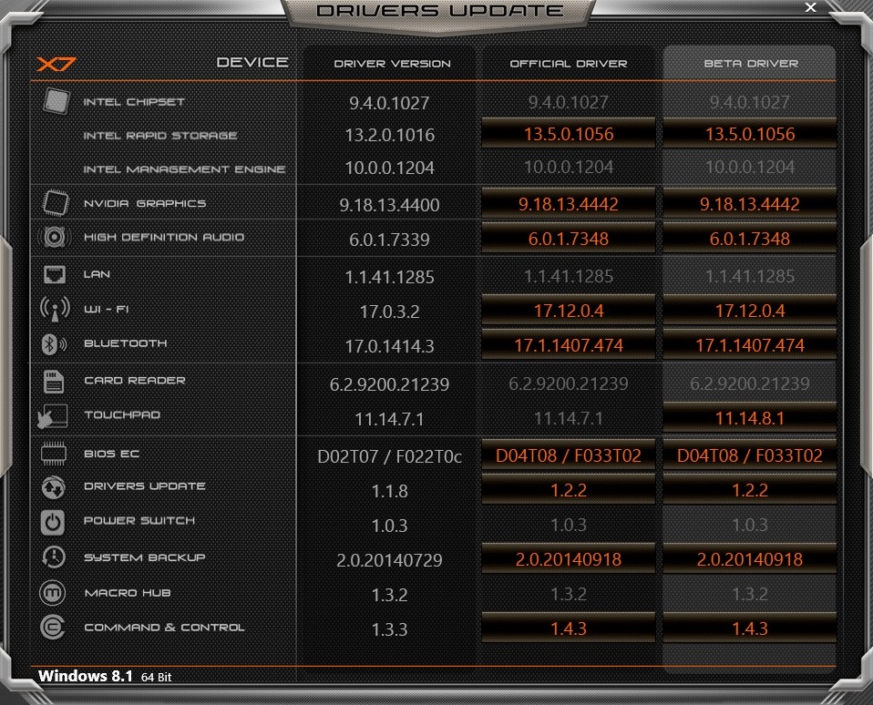
Task: Click the NVIDIA Graphics chip icon
Action: pyautogui.click(x=56, y=203)
